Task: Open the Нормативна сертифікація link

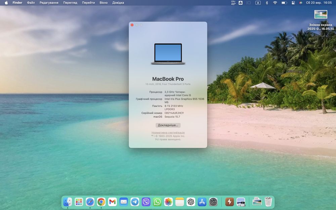Action: click(168, 133)
